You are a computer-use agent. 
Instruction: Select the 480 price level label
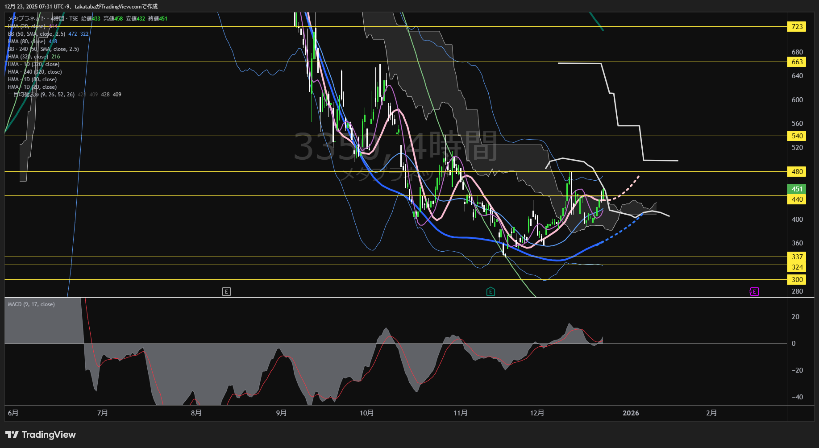coord(797,172)
